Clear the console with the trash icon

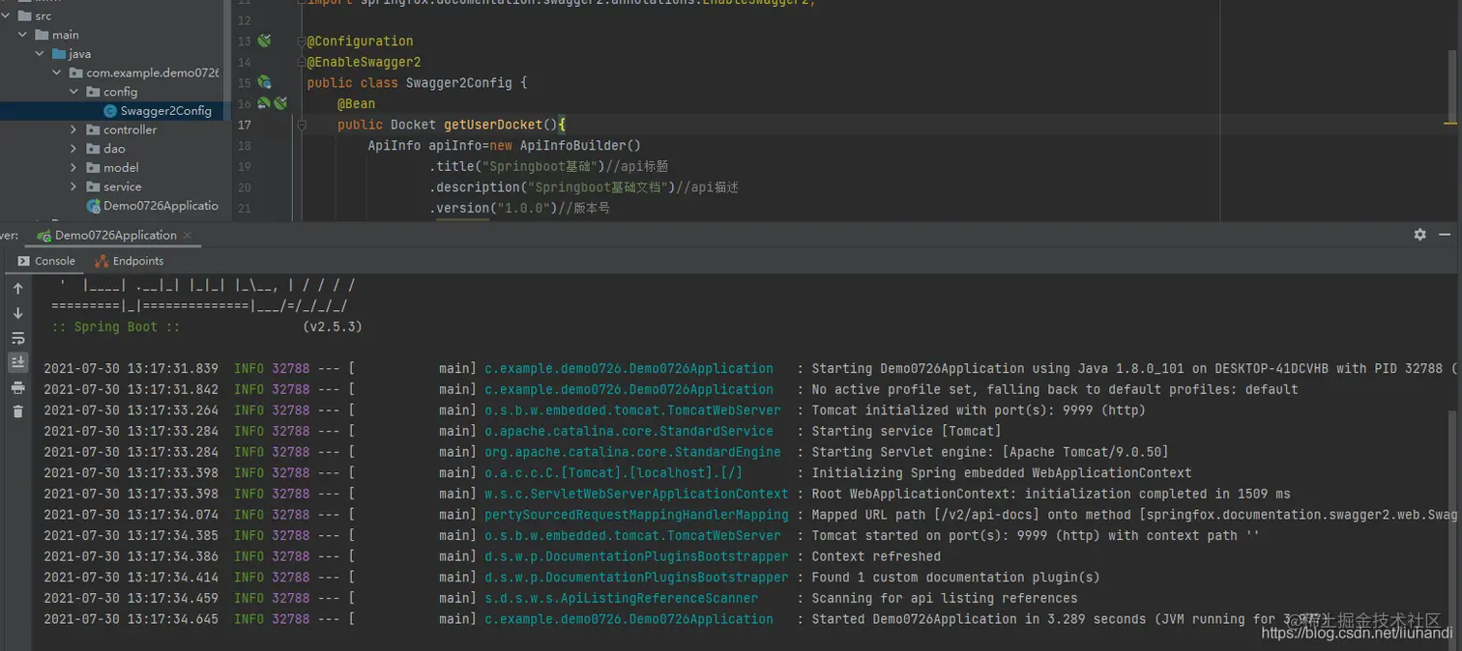click(17, 411)
